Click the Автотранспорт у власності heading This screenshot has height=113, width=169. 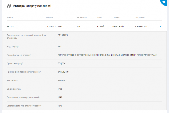coord(32,6)
